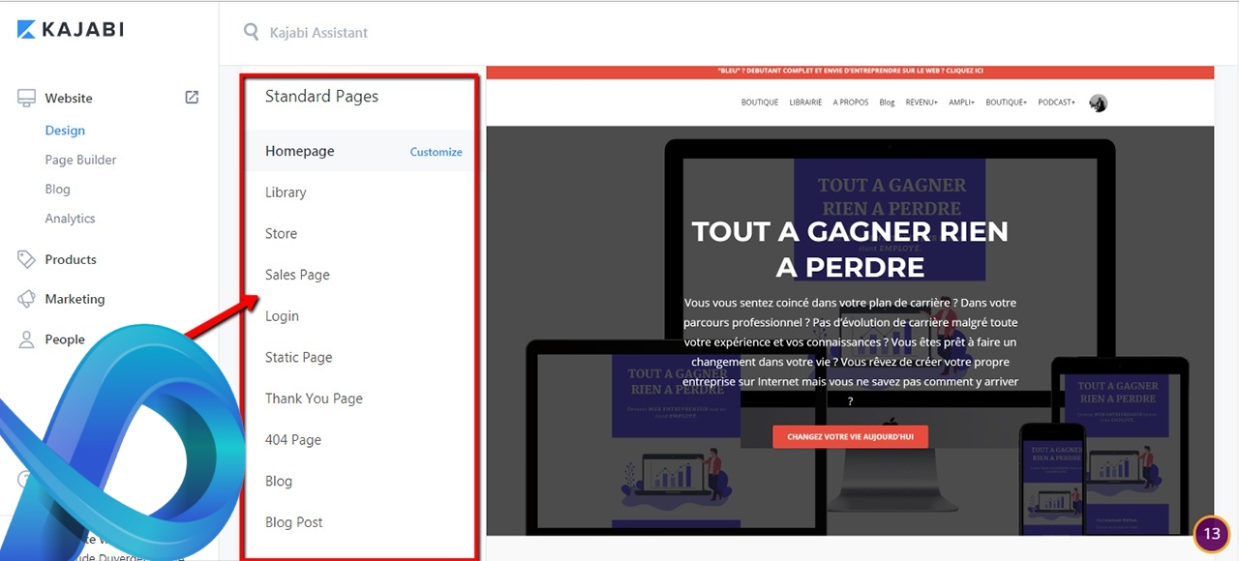The image size is (1239, 561).
Task: Click CHANGEZ VOTRE VIE AUJOURD'HUI button
Action: (x=850, y=437)
